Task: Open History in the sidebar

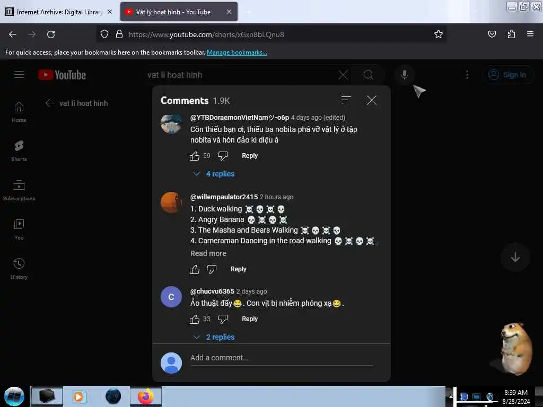Action: [x=19, y=268]
